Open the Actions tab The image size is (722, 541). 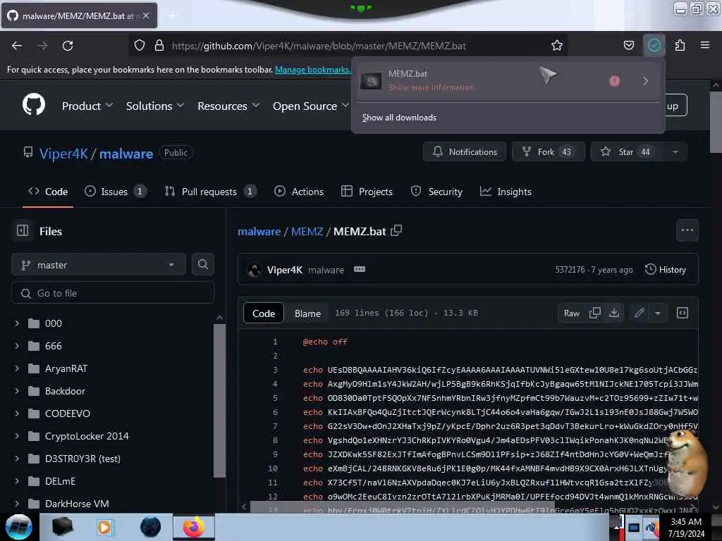point(299,192)
